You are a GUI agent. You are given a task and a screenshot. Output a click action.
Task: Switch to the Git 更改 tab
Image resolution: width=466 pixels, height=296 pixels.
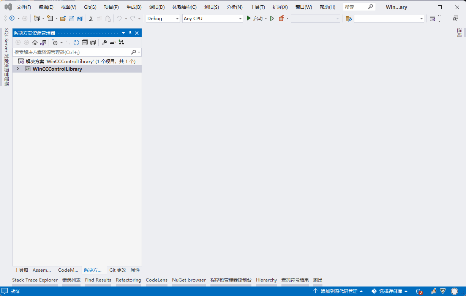point(118,270)
